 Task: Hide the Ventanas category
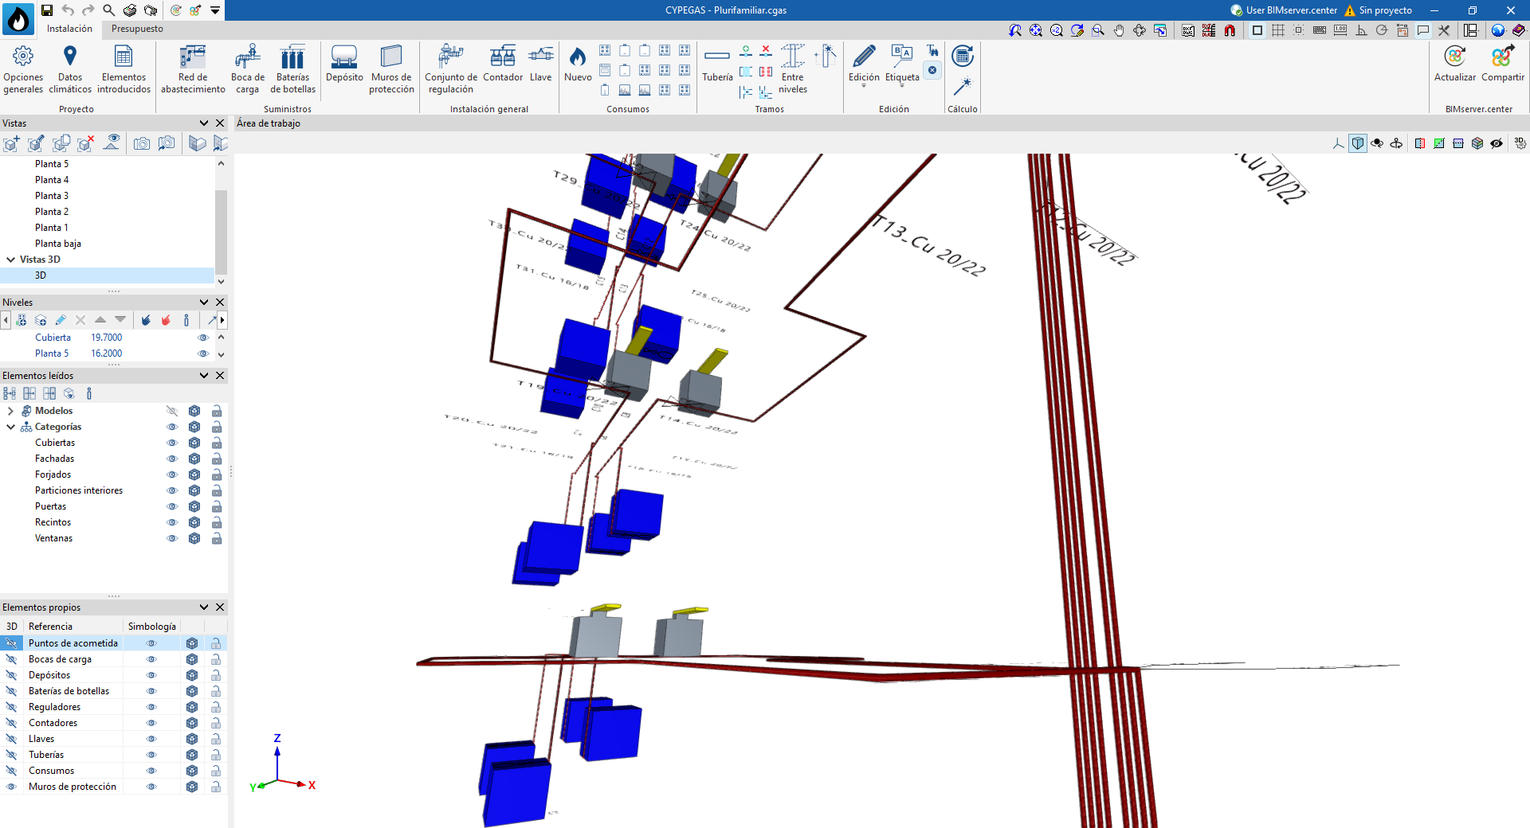point(171,538)
